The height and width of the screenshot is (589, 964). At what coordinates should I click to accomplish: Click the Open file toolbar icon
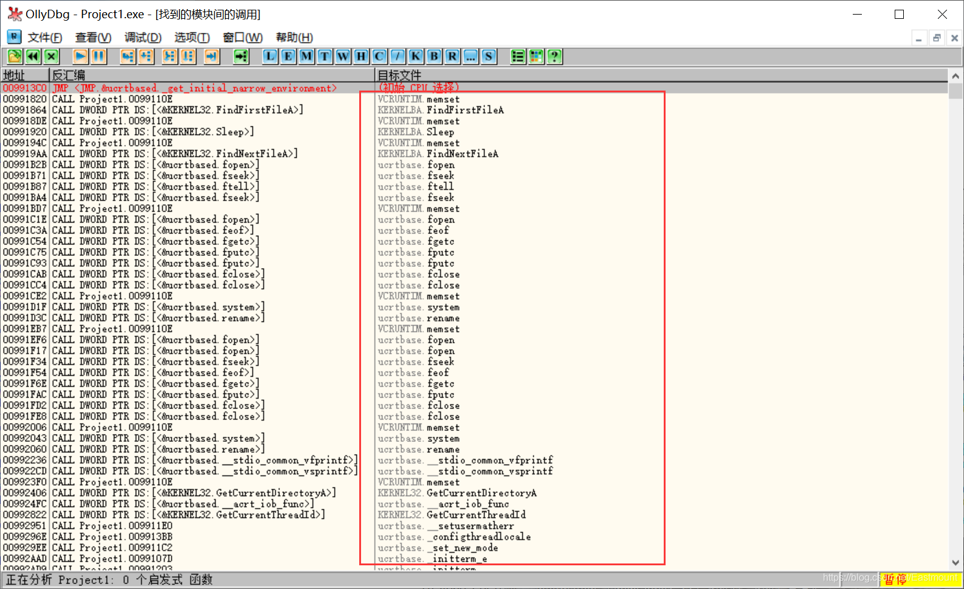[x=15, y=57]
